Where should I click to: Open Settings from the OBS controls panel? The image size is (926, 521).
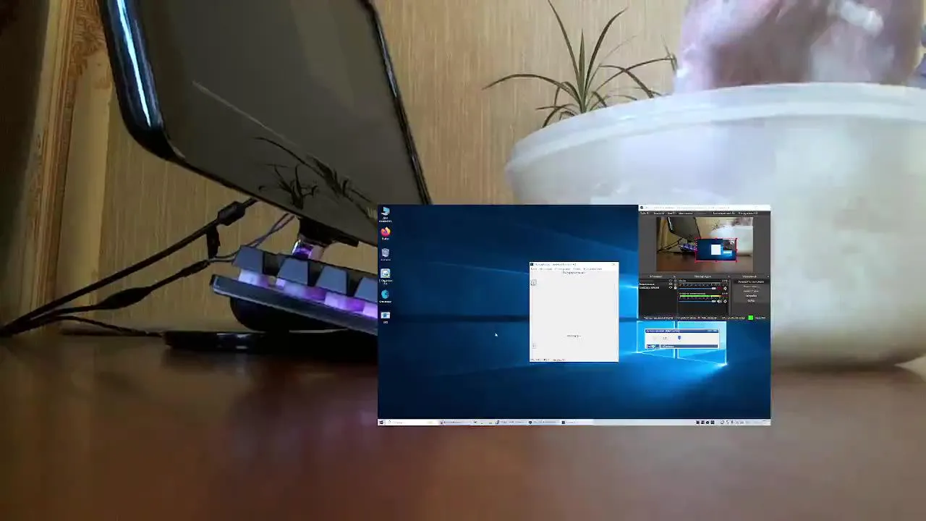751,296
